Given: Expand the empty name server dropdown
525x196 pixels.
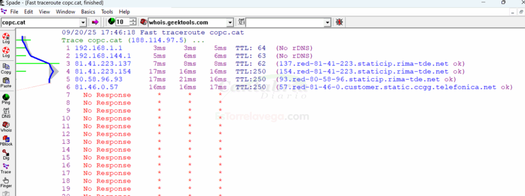Looking at the screenshot, I should [x=328, y=23].
